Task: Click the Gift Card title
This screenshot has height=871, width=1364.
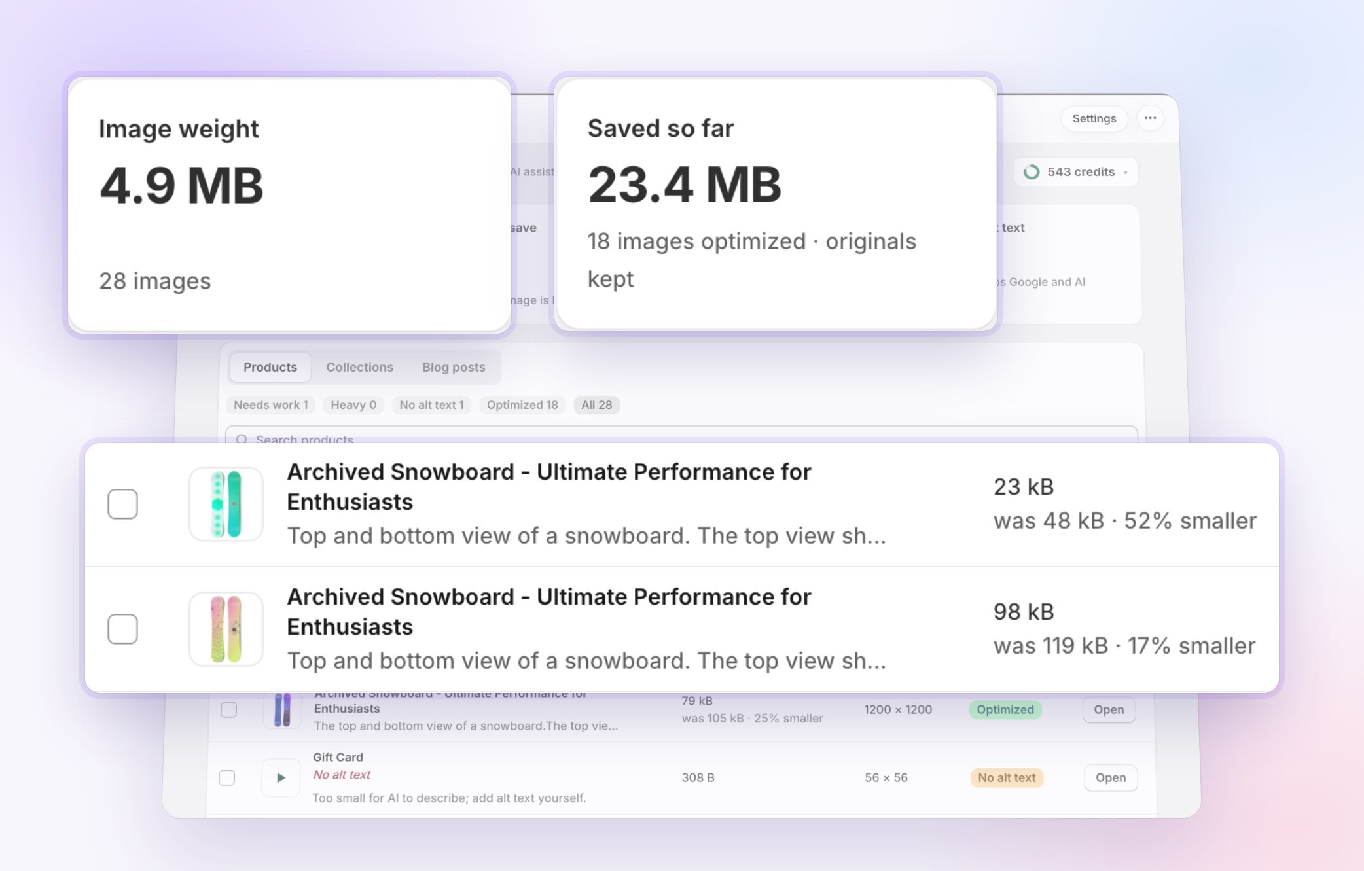Action: pos(338,757)
